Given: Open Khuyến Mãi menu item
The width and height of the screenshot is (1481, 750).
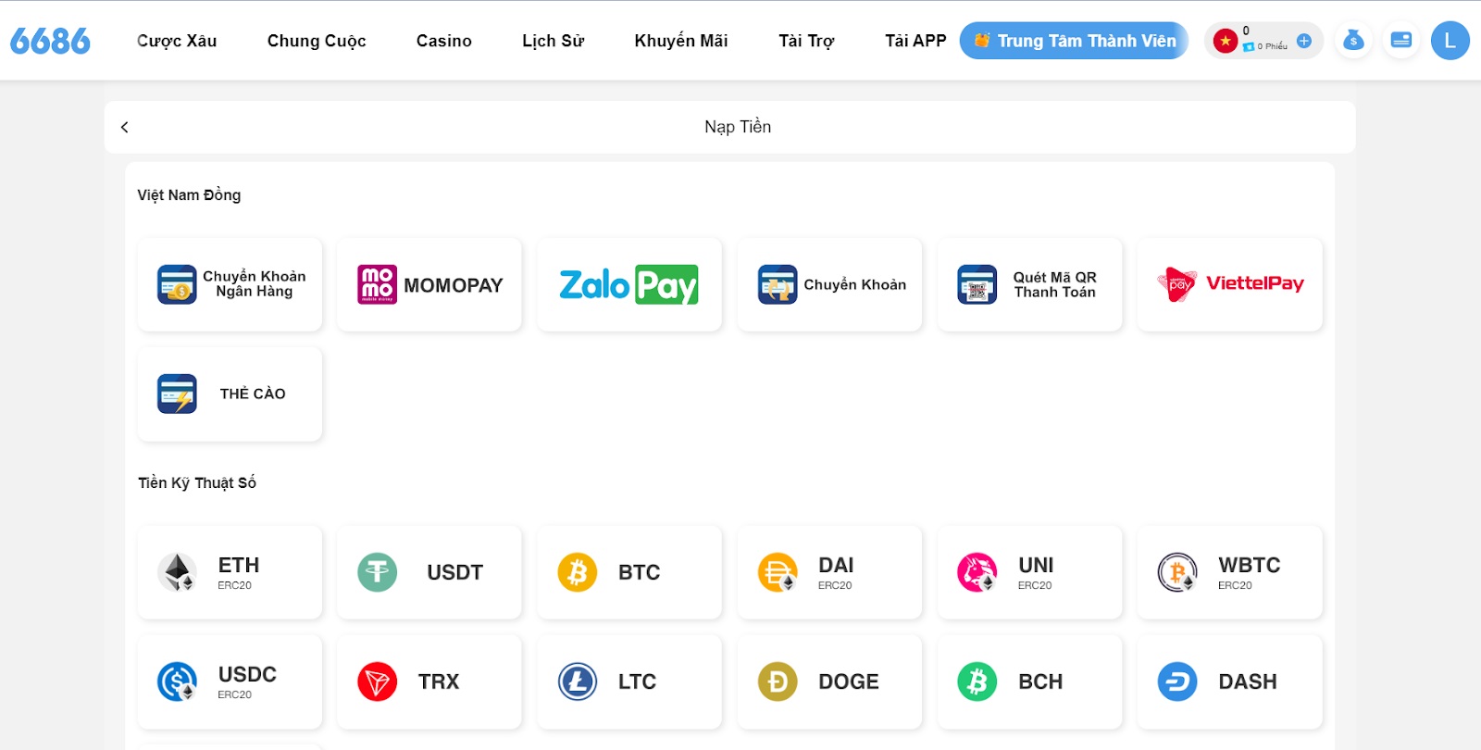Looking at the screenshot, I should tap(681, 41).
